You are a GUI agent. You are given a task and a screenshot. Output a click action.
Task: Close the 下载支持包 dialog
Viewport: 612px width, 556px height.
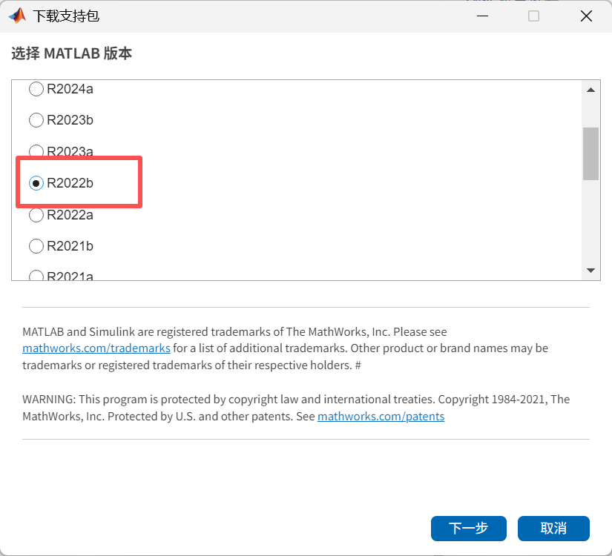586,16
